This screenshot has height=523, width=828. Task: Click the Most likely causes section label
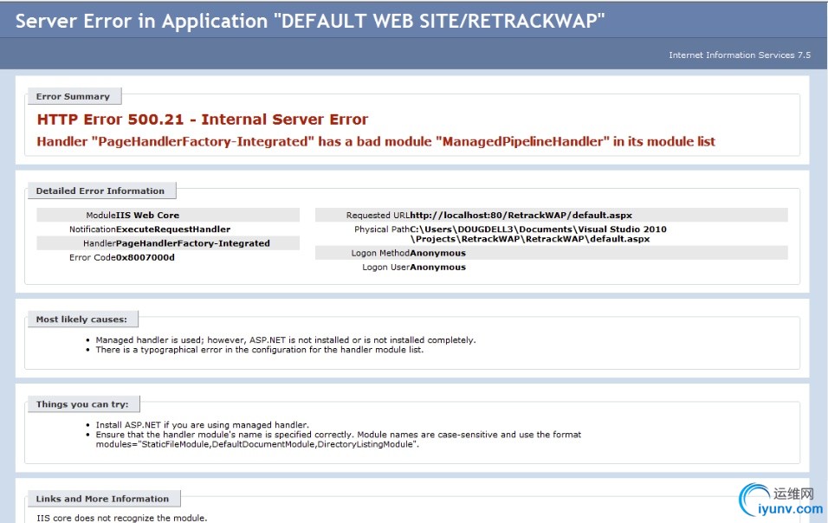(x=81, y=320)
